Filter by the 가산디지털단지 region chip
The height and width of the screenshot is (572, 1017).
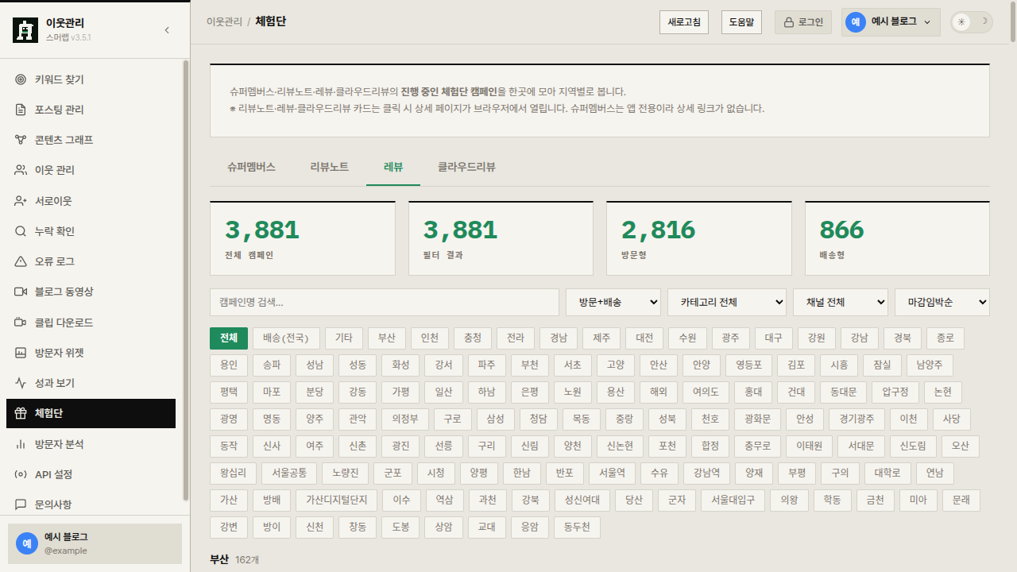(x=337, y=500)
